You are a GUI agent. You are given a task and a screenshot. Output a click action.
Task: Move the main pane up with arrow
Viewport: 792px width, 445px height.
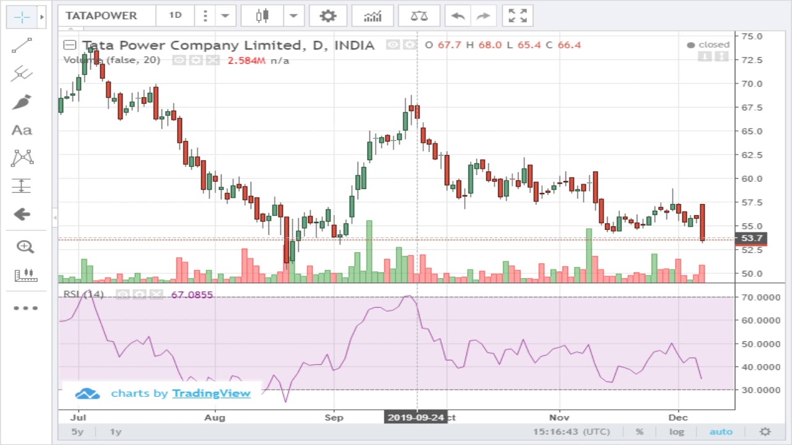(x=721, y=57)
